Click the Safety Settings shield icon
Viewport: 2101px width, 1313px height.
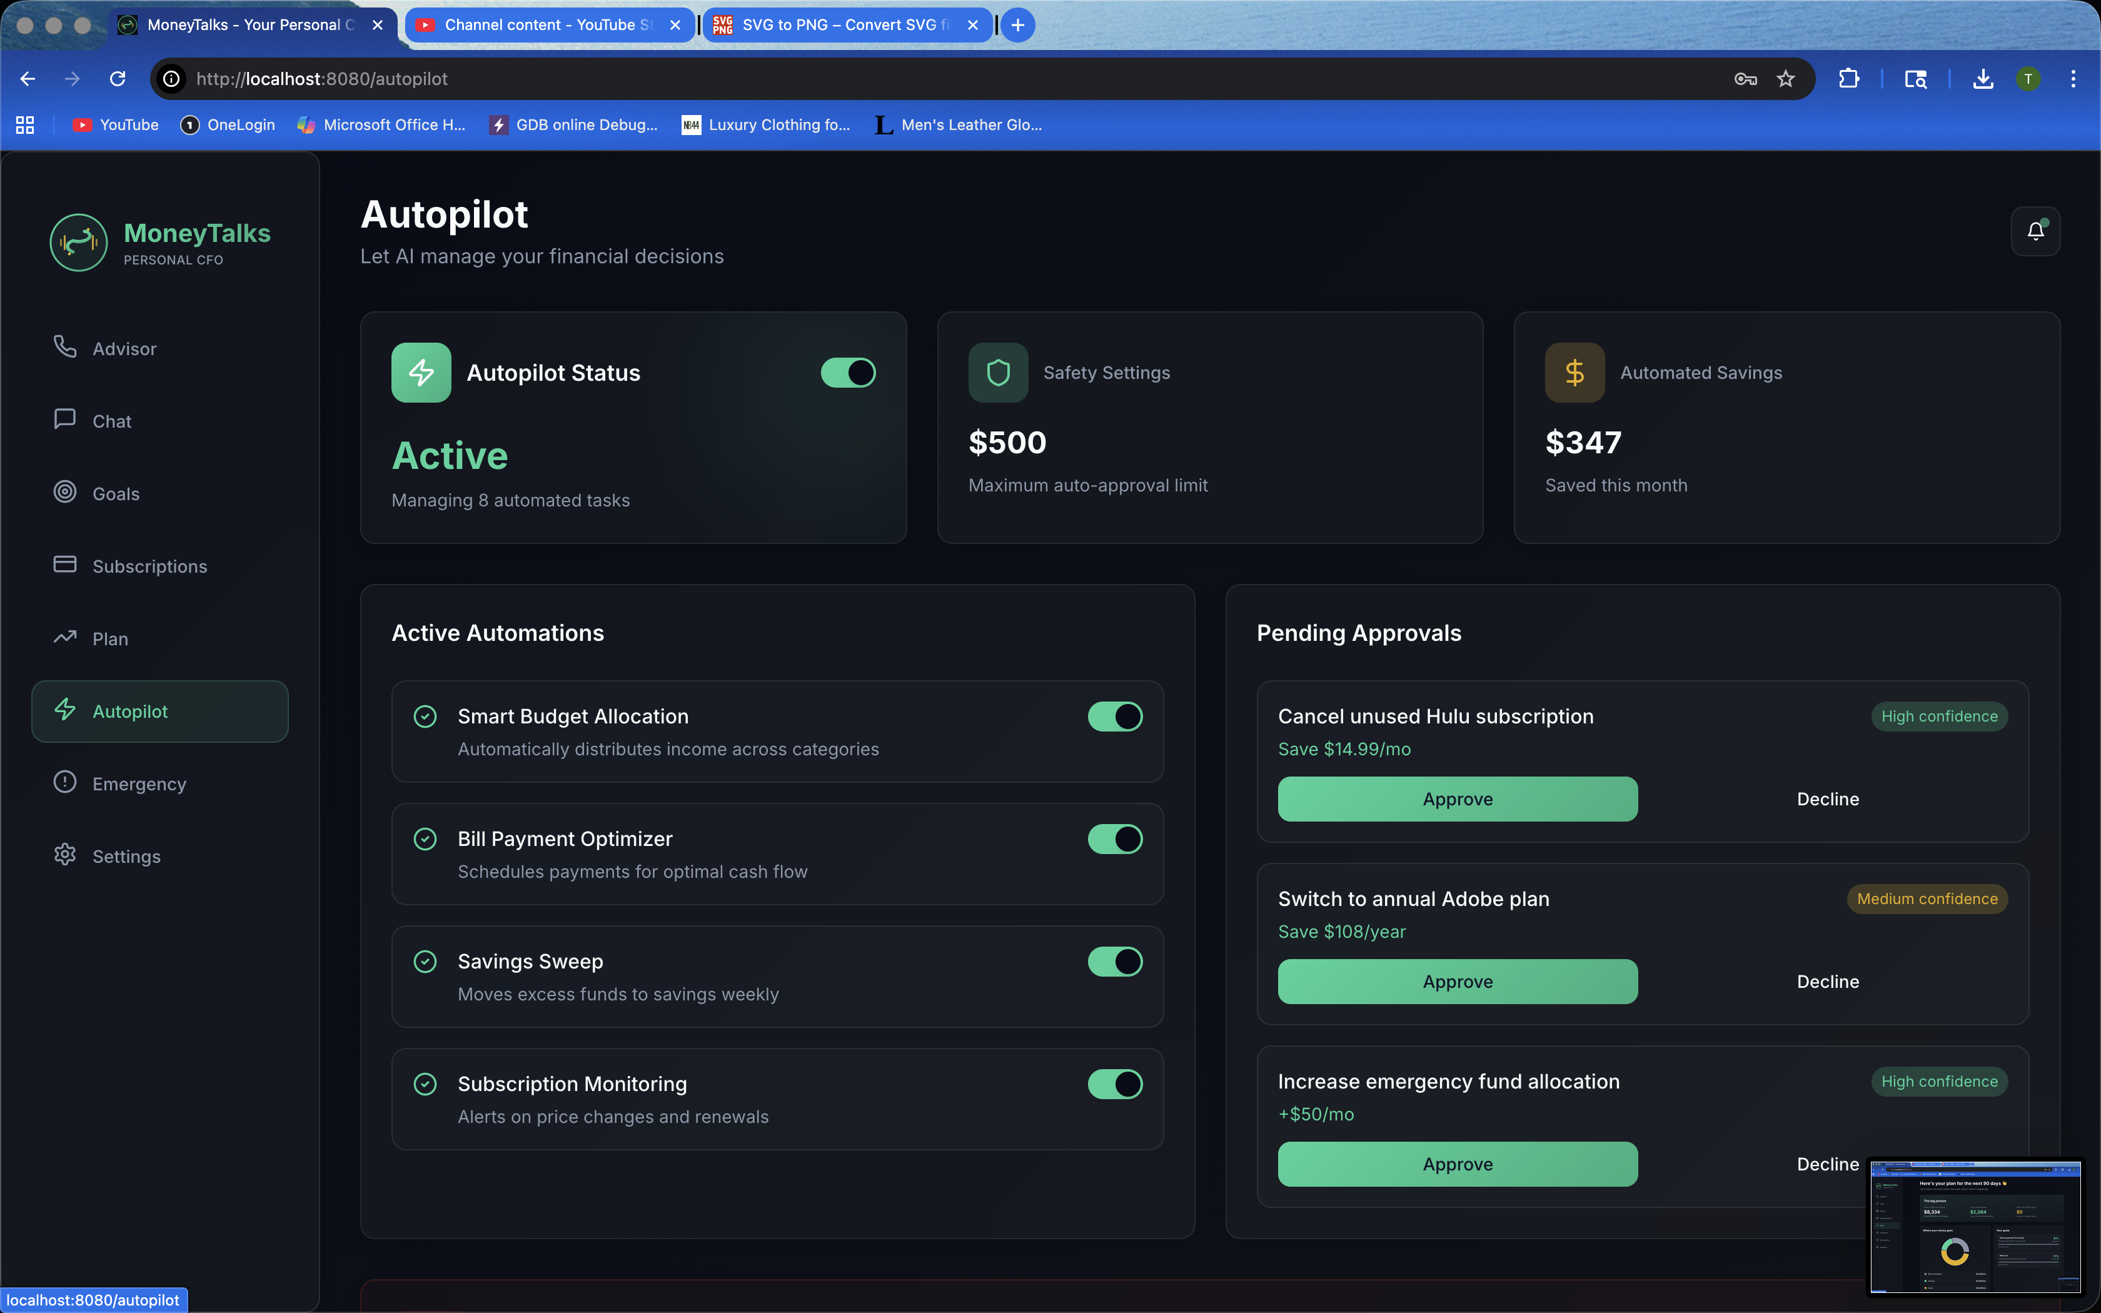point(997,373)
